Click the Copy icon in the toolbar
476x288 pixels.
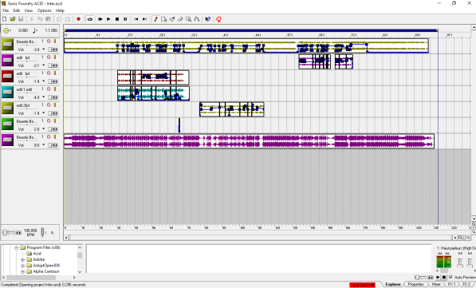40,19
